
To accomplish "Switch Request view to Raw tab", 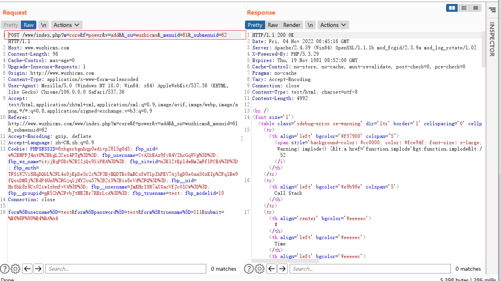I will tap(28, 25).
